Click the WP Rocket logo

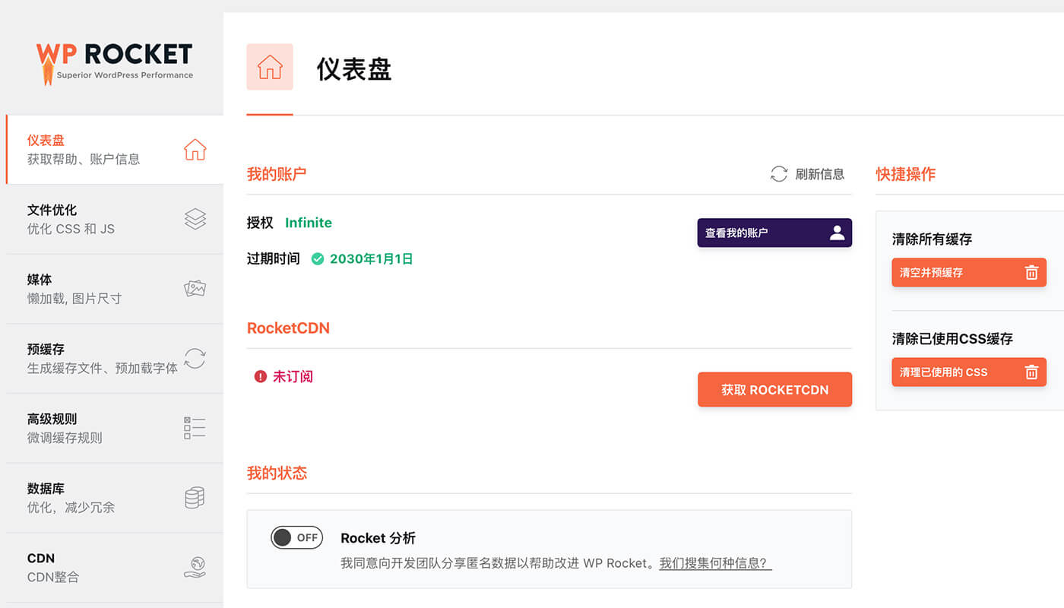[114, 63]
